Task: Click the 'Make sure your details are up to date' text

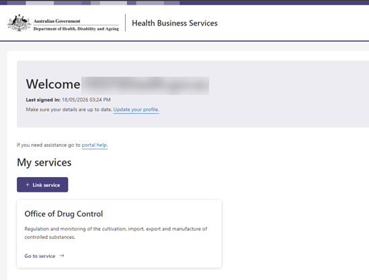Action: tap(69, 110)
